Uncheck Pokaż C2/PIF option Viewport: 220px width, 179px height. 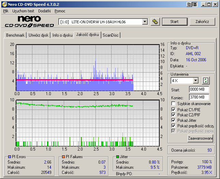pos(173,115)
